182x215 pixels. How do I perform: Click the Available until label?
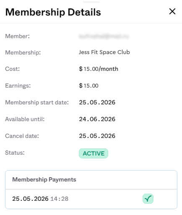(25, 119)
